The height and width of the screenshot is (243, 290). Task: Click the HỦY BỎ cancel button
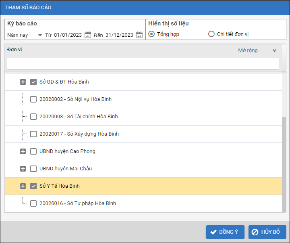point(267,232)
